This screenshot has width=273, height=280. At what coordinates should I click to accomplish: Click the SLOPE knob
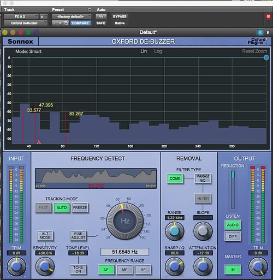(x=203, y=231)
